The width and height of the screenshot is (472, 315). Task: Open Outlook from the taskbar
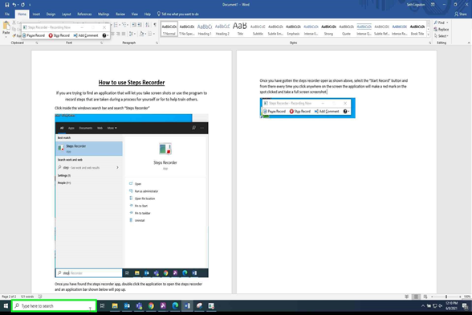pyautogui.click(x=127, y=306)
